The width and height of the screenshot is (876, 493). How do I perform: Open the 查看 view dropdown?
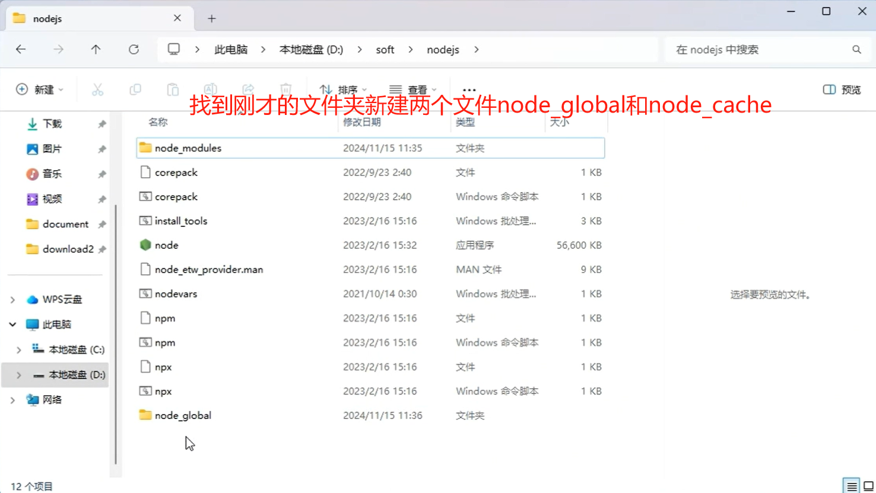pos(413,90)
